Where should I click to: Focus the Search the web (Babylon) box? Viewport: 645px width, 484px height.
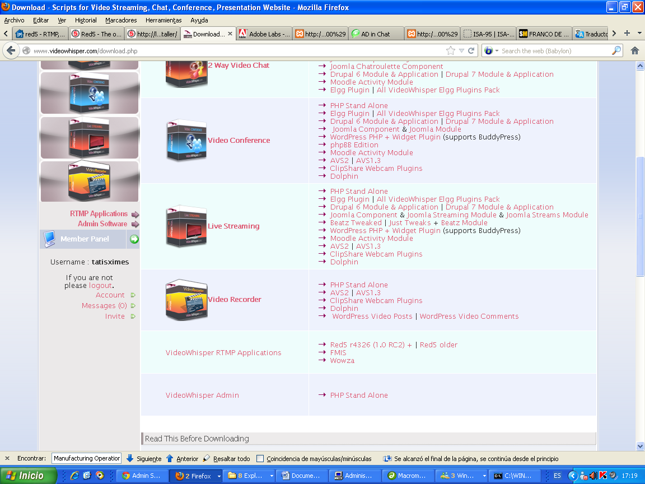pos(555,50)
